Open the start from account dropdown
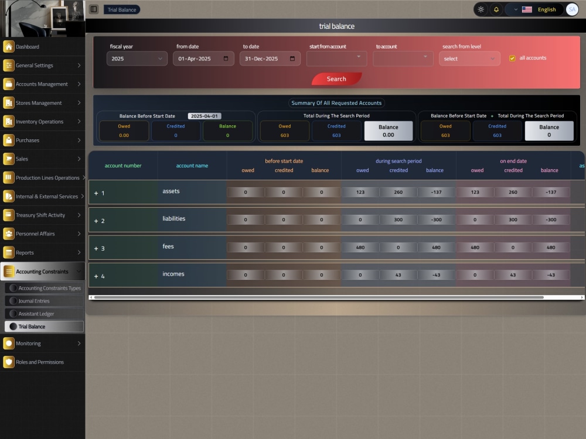 pyautogui.click(x=336, y=59)
